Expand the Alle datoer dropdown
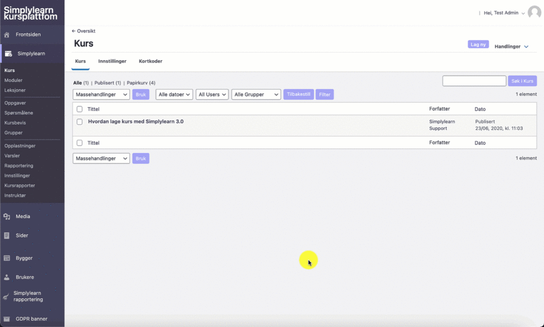This screenshot has height=327, width=544. pos(174,95)
